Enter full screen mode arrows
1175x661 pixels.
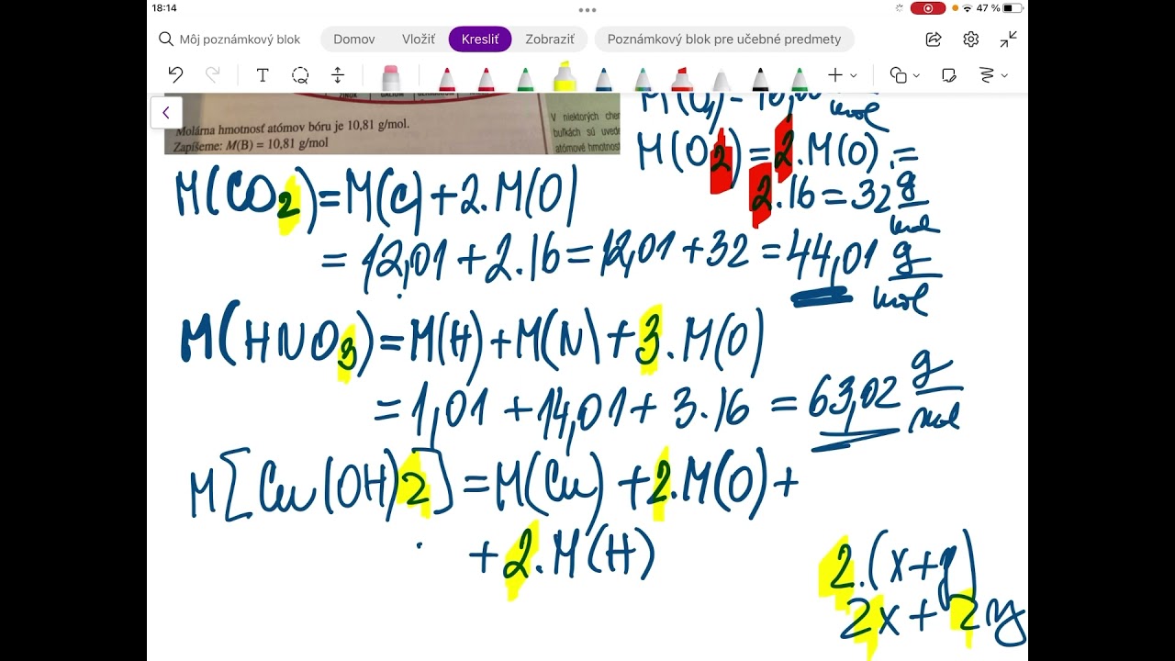click(1009, 39)
